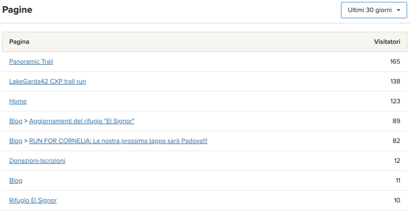
Task: Go to the Rifugio El Signor page
Action: 33,200
